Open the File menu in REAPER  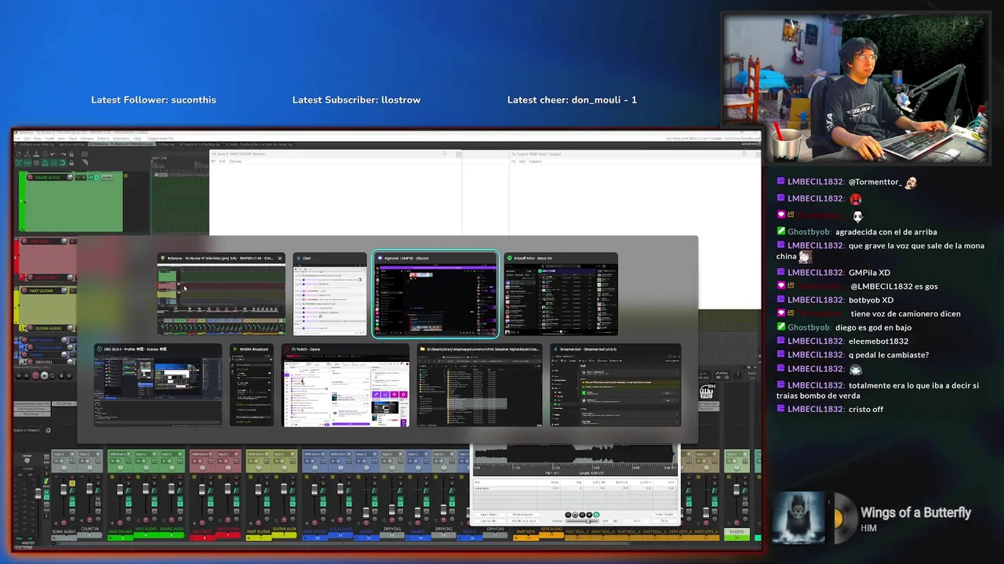[17, 139]
